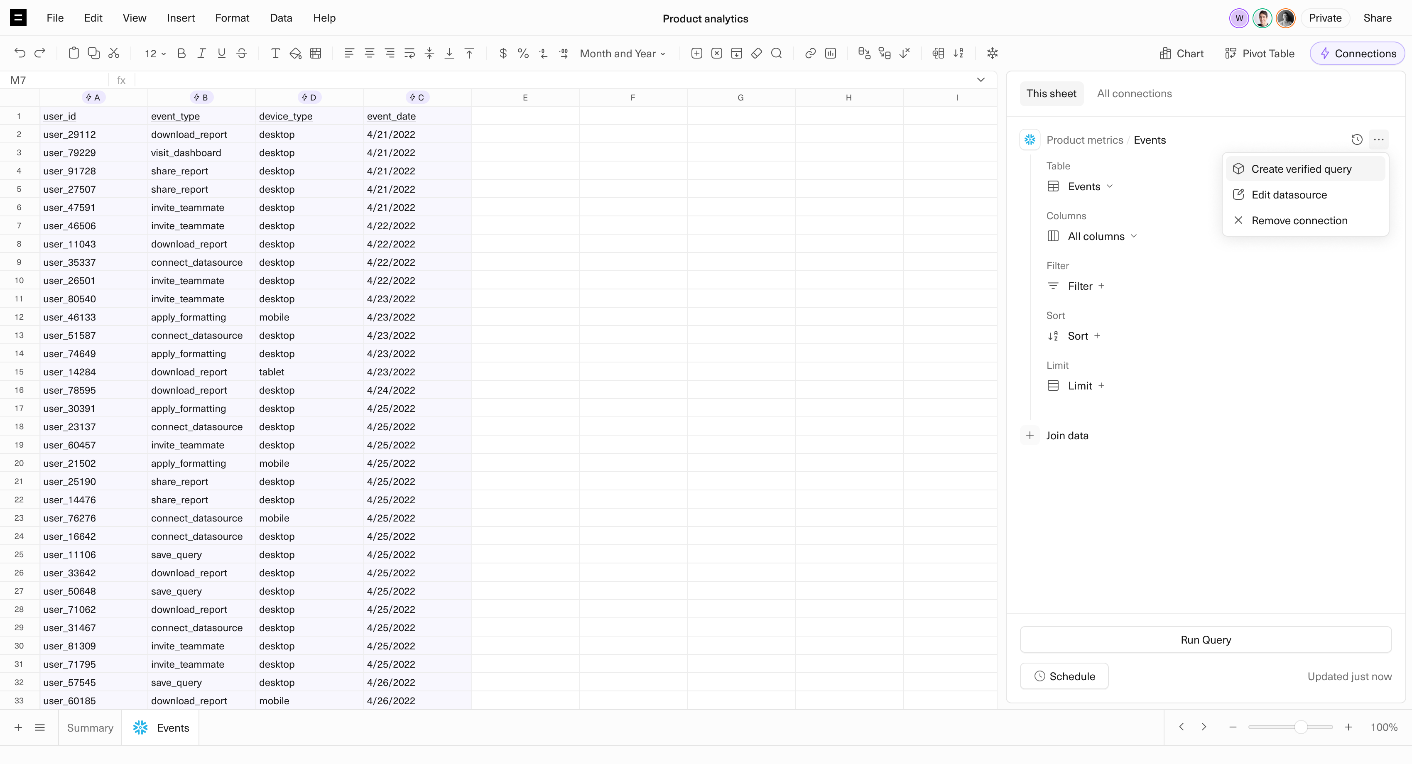Select Remove connection from menu
1412x764 pixels.
tap(1299, 220)
